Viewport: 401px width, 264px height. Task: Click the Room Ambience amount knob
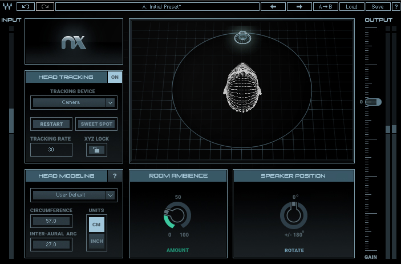pyautogui.click(x=177, y=215)
